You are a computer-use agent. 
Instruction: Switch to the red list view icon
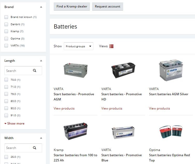click(x=112, y=46)
